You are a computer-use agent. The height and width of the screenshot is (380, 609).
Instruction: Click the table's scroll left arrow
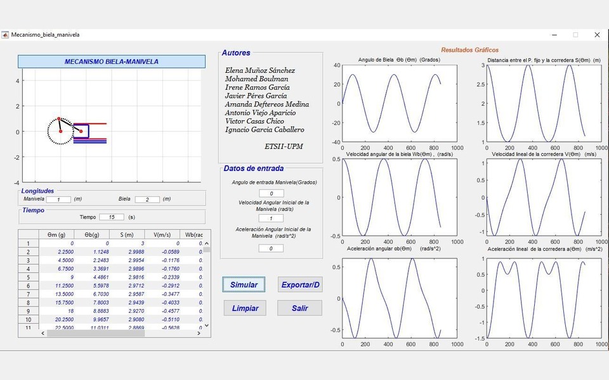click(43, 333)
